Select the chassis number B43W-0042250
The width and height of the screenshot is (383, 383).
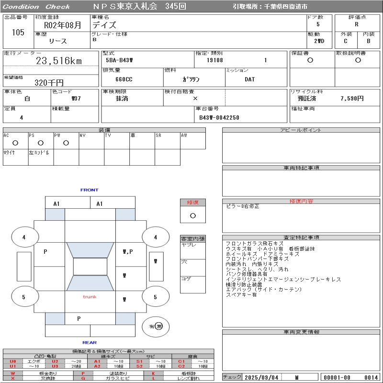coord(219,117)
